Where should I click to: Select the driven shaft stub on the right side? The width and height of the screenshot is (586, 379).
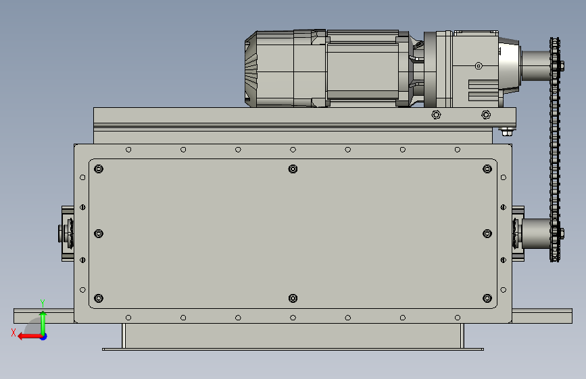click(535, 233)
